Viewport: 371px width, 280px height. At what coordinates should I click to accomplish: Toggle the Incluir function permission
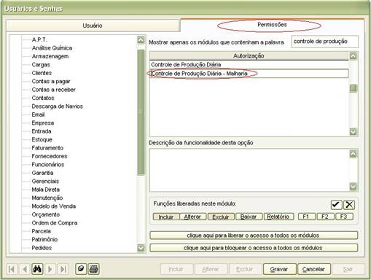click(x=166, y=217)
